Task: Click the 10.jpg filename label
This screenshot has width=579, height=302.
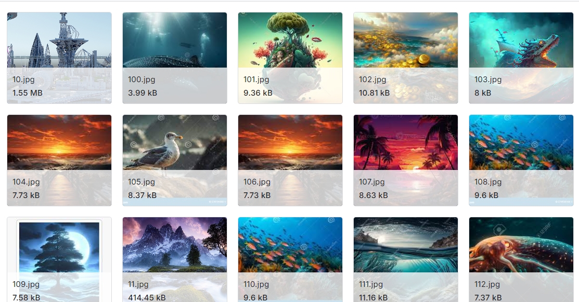Action: click(x=23, y=80)
